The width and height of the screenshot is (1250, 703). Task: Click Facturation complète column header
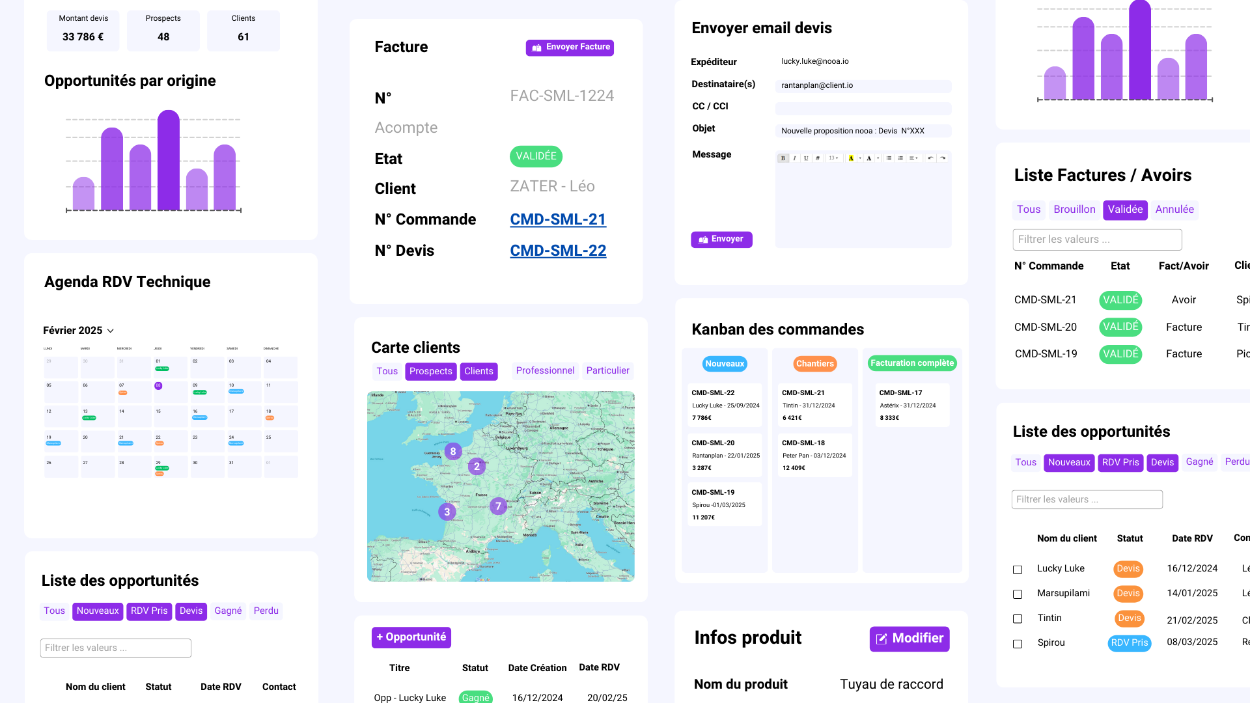[x=912, y=363]
